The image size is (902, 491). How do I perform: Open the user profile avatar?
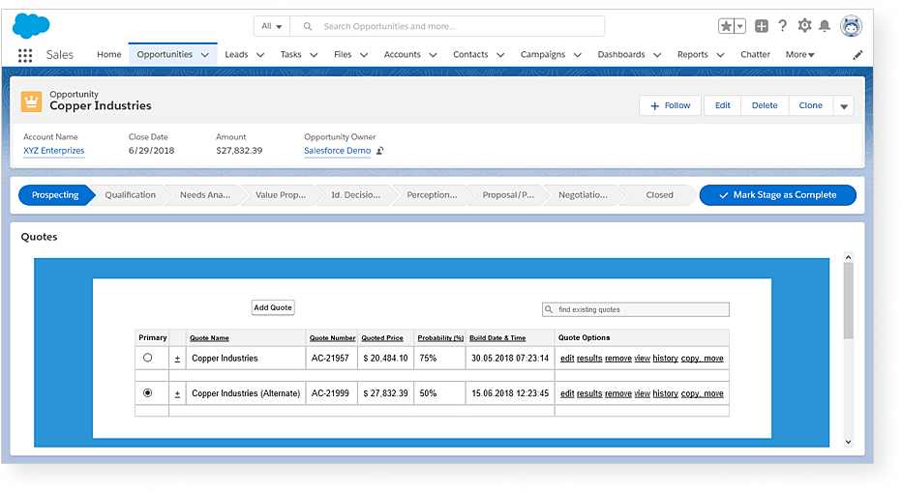[851, 26]
